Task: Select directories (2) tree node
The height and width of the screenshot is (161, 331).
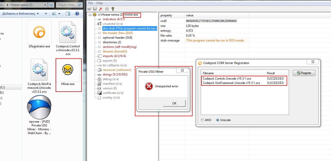Action: 112,42
